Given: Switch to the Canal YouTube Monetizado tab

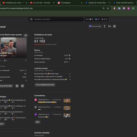Looking at the screenshot, I should tap(125, 3).
